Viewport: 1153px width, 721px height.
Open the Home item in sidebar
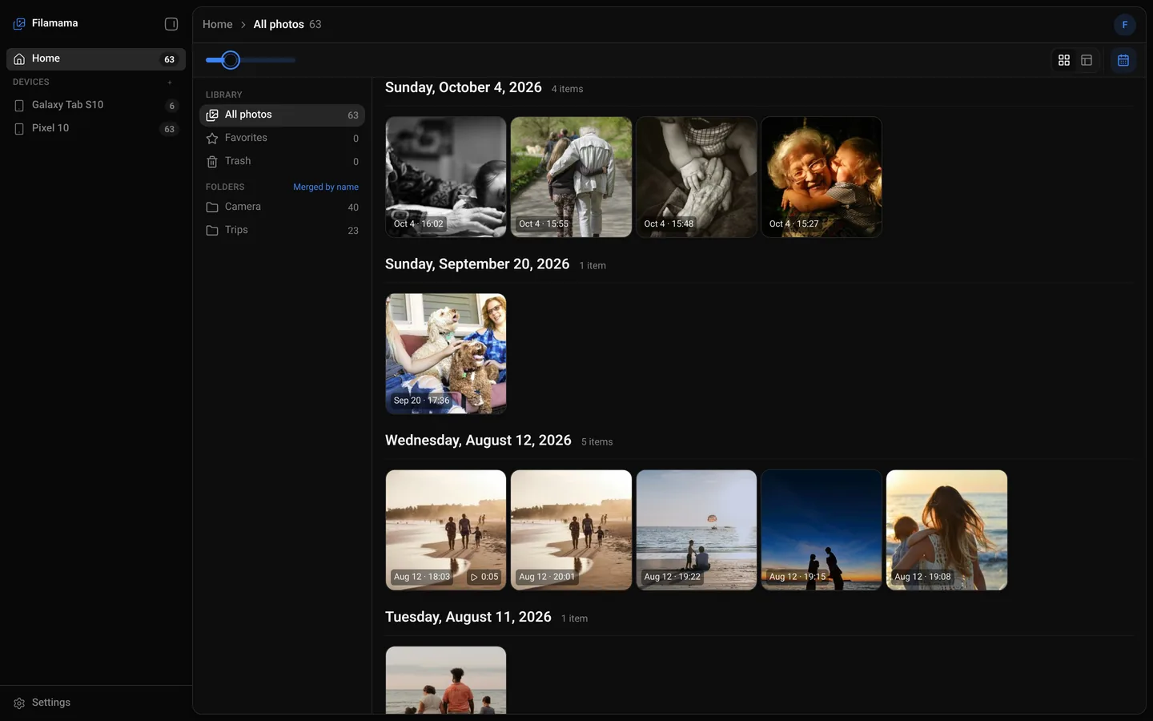point(96,59)
